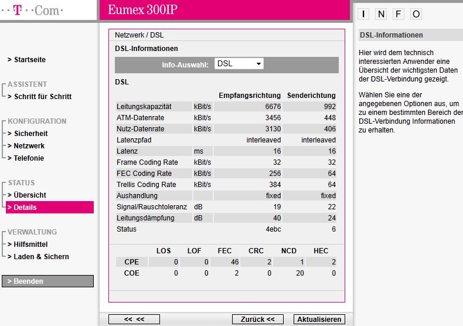
Task: Click the Leitungsdämpfung send value 24
Action: click(x=332, y=218)
